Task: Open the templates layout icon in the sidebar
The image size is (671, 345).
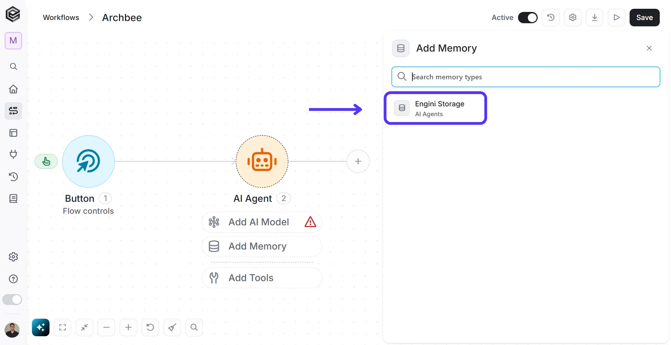Action: (x=13, y=133)
